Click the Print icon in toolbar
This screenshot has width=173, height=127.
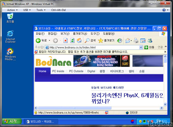(x=136, y=41)
